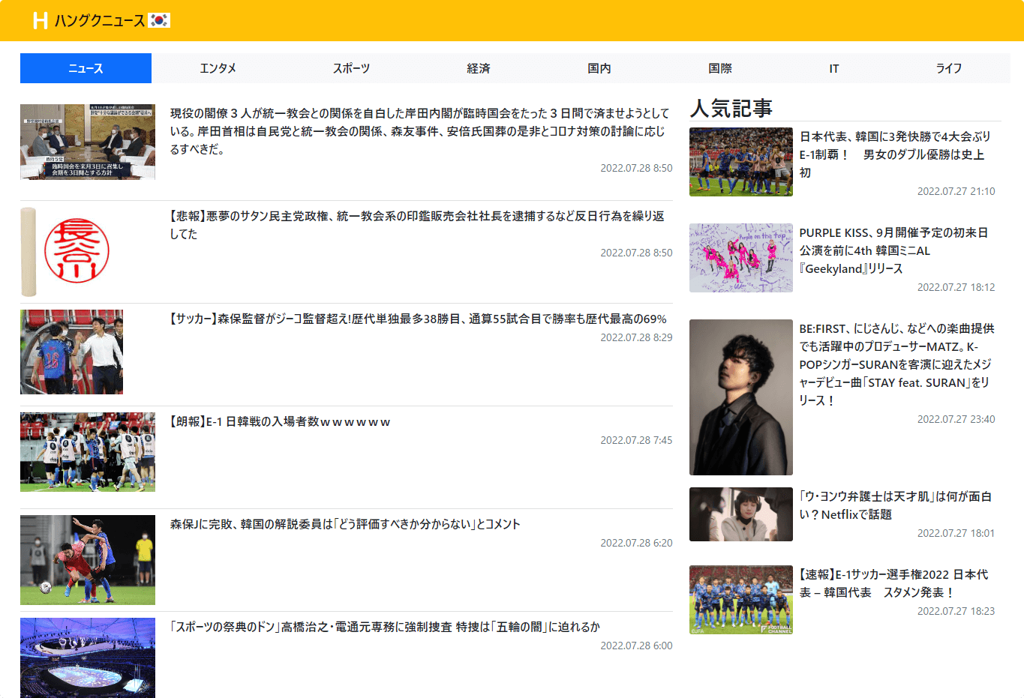The height and width of the screenshot is (698, 1024).
Task: Switch to the エンタメ tab
Action: [218, 68]
